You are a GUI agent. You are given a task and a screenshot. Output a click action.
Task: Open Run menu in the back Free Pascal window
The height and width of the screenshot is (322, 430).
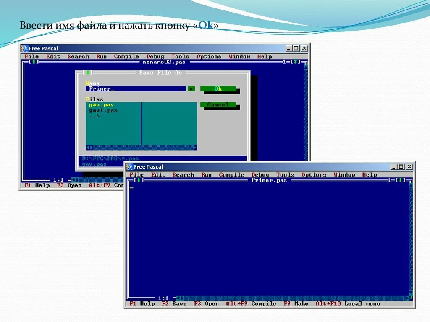102,57
